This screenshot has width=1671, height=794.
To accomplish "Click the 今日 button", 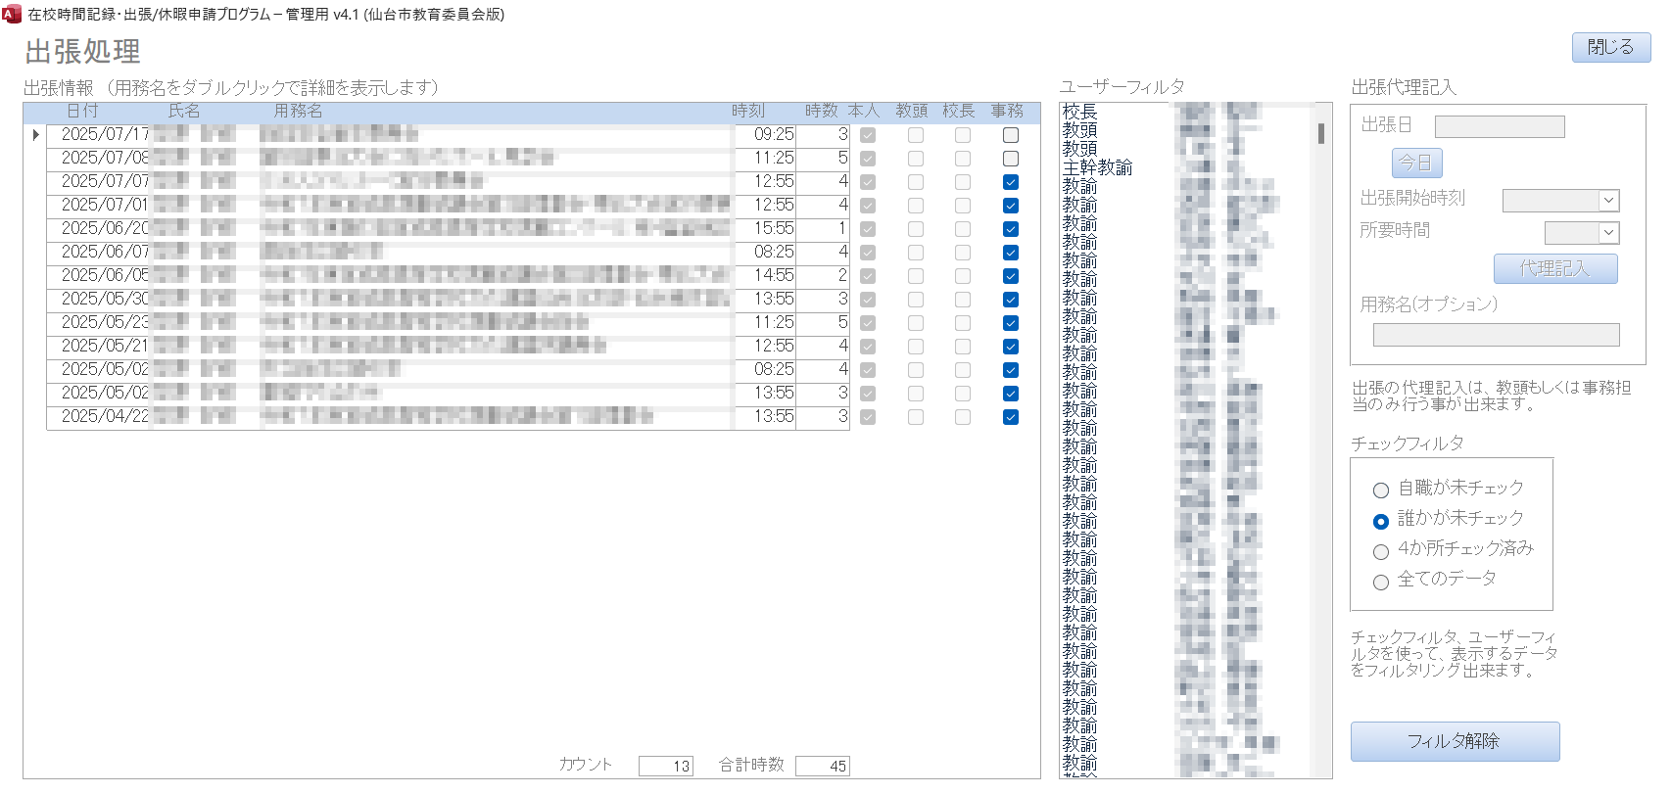I will click(x=1416, y=163).
